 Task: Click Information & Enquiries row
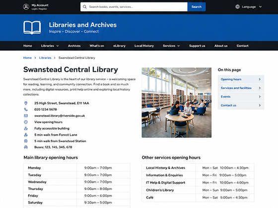coord(198,175)
